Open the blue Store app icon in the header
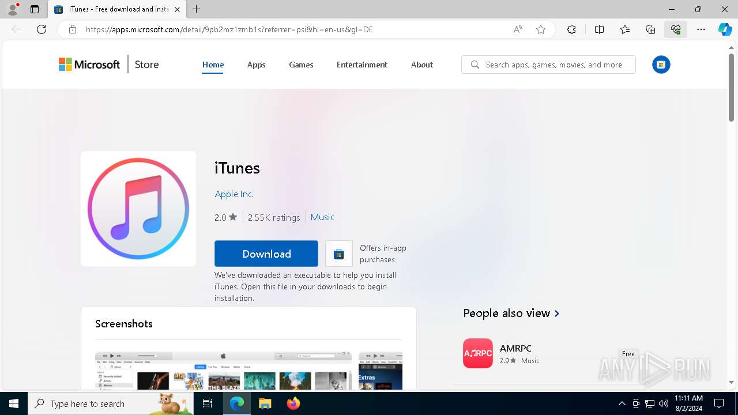The height and width of the screenshot is (415, 738). coord(661,65)
